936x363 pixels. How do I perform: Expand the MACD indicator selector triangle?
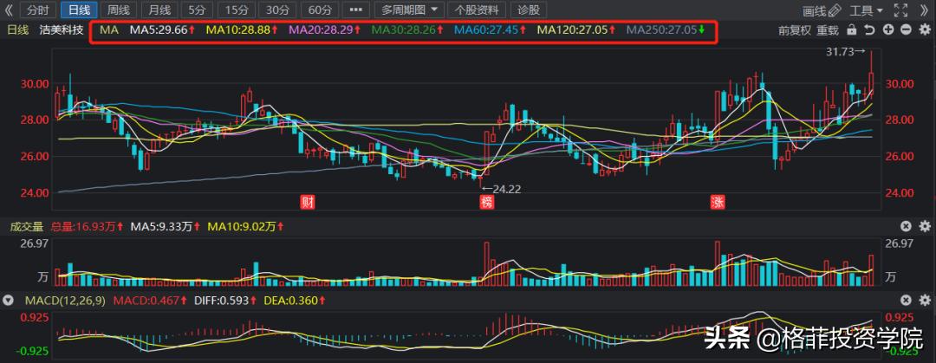point(9,301)
